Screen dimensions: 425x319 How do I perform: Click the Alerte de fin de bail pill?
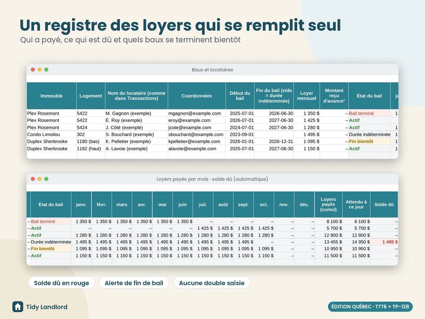pyautogui.click(x=134, y=283)
